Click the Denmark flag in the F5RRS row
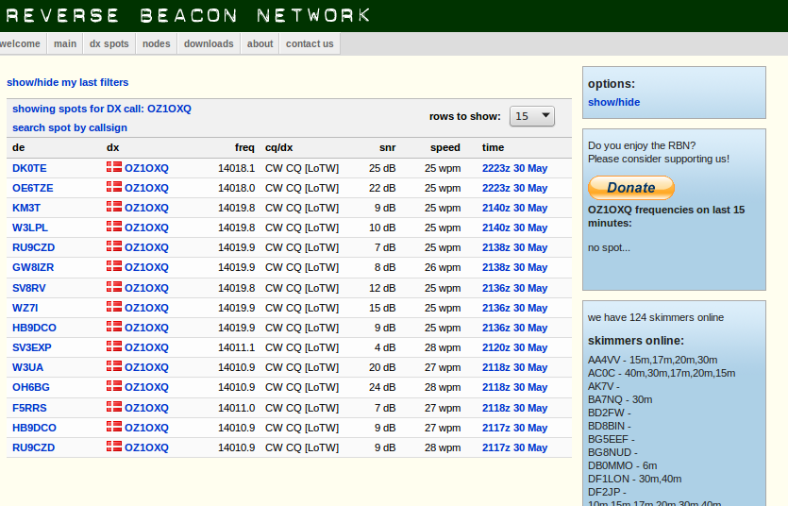 pyautogui.click(x=114, y=407)
